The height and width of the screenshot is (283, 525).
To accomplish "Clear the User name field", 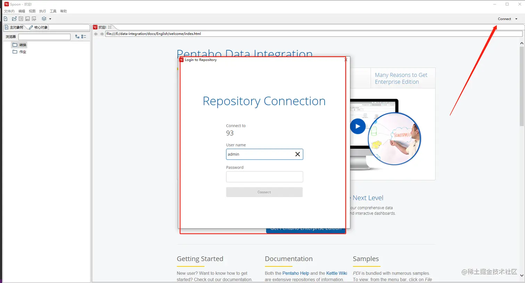I will (x=298, y=154).
